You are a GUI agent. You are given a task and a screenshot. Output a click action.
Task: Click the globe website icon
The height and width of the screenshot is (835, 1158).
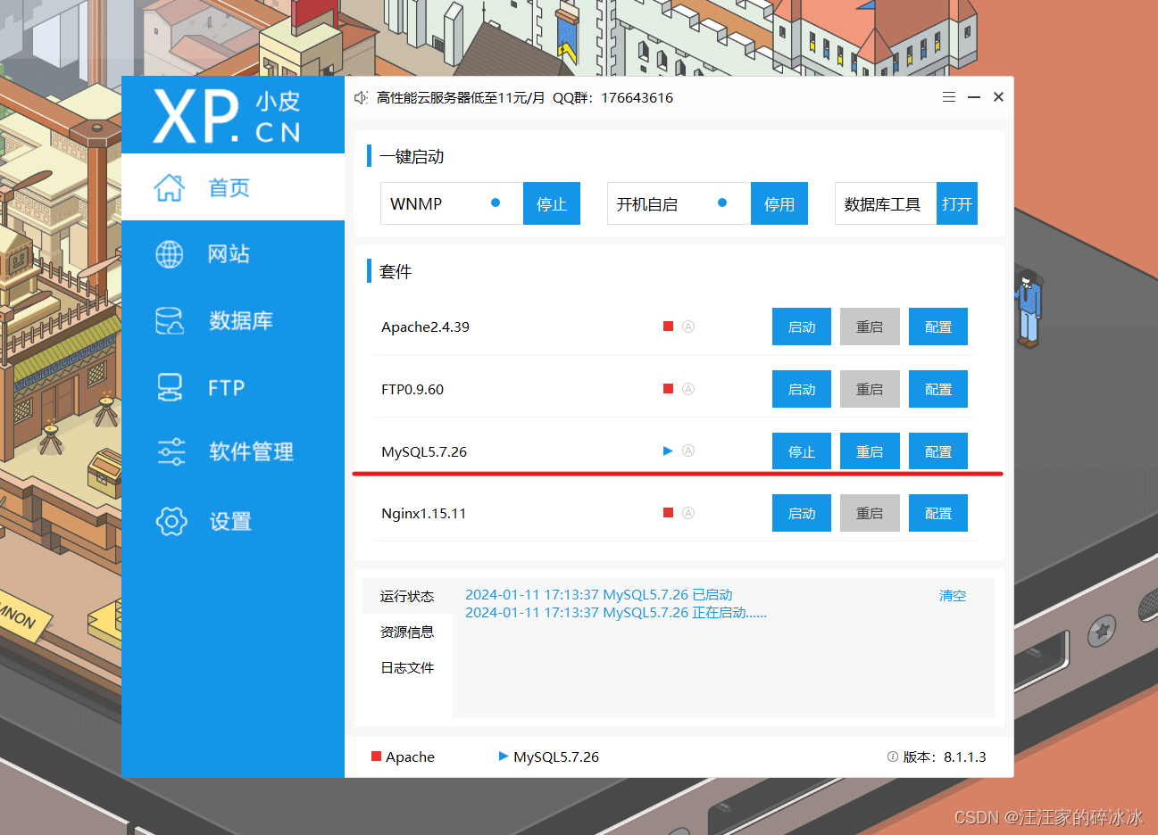pos(170,254)
